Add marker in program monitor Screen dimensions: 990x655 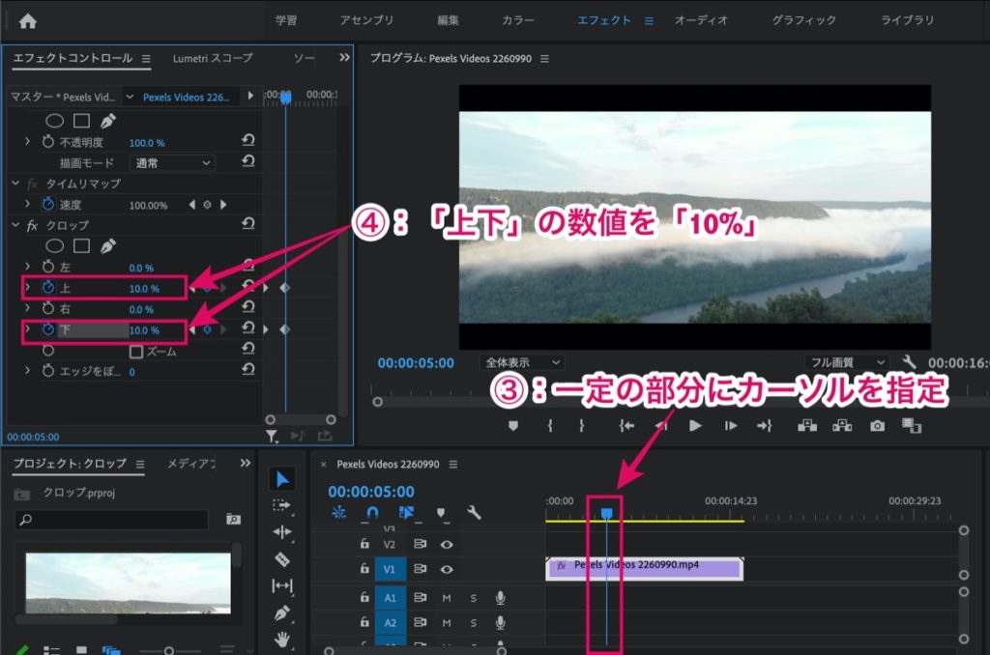point(513,426)
